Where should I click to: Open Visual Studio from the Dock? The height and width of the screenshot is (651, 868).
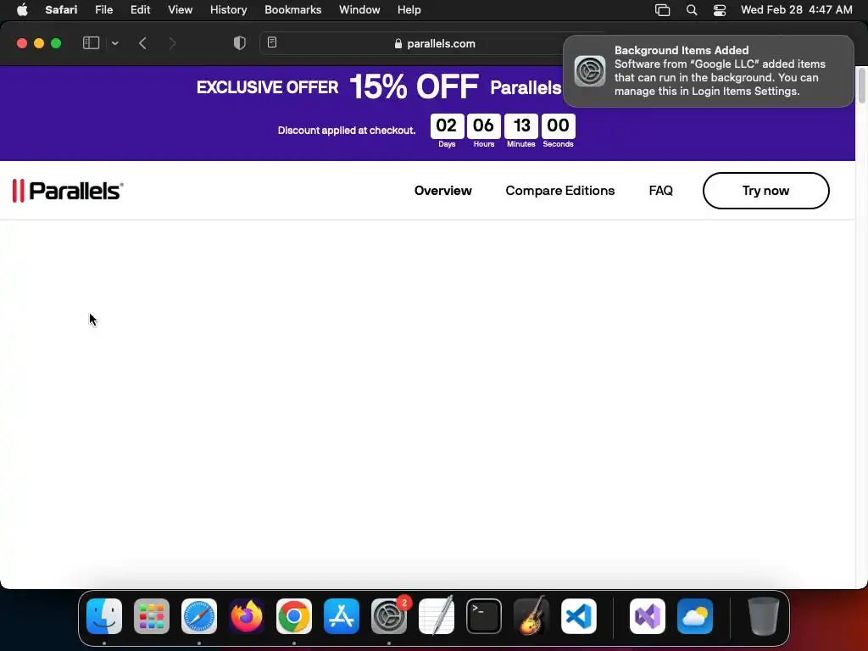(648, 615)
